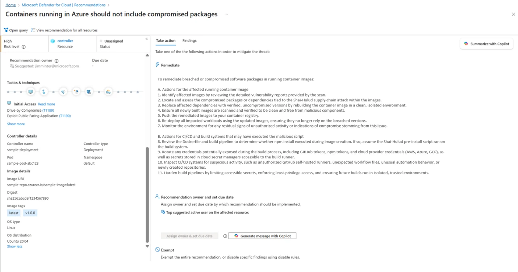Select the Initial Access tactic icon
This screenshot has height=272, width=518.
pos(31,91)
